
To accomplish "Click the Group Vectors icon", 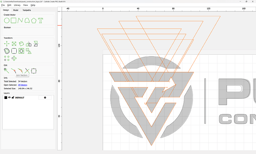I will click(x=29, y=51).
